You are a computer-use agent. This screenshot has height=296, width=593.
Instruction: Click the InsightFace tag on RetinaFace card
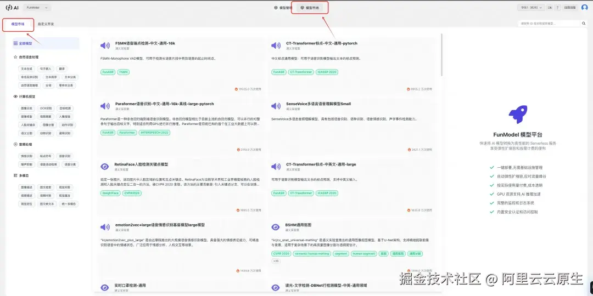click(x=110, y=193)
